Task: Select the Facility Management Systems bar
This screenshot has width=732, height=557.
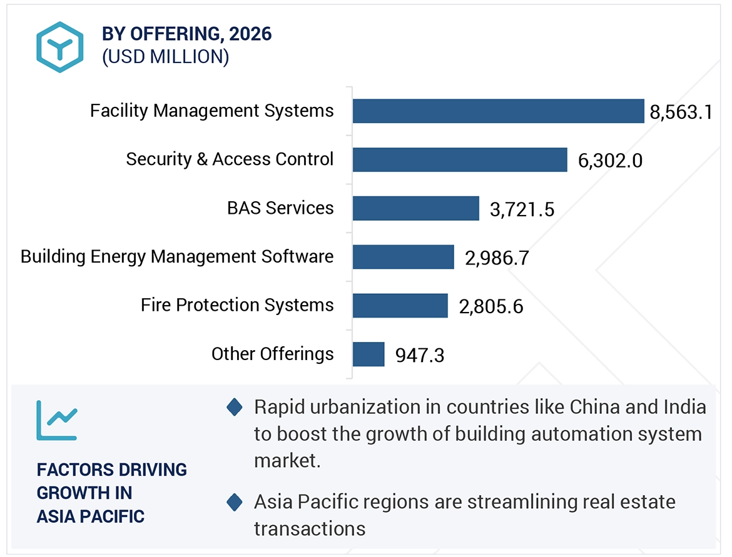Action: 498,111
